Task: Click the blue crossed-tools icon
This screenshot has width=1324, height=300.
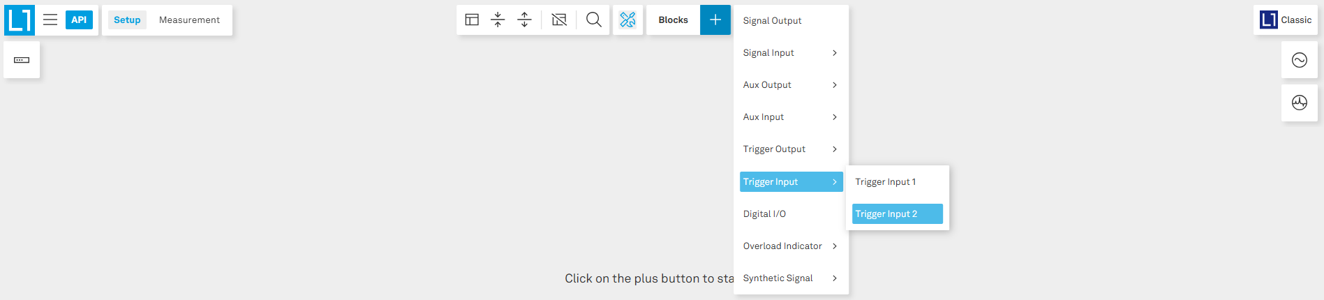Action: click(627, 20)
